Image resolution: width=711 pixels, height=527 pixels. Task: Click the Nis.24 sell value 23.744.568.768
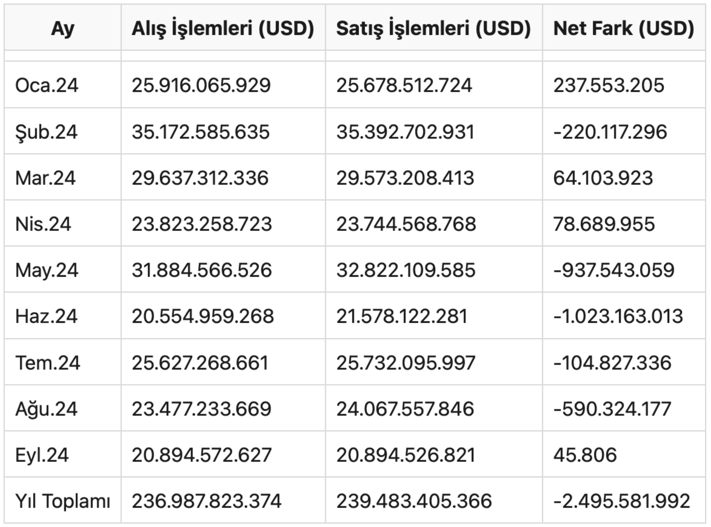406,224
